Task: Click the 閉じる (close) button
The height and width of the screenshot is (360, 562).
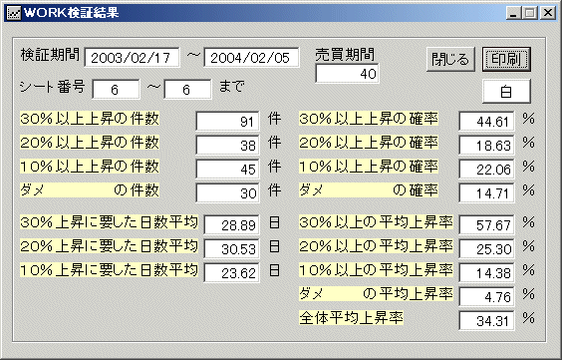Action: tap(450, 59)
